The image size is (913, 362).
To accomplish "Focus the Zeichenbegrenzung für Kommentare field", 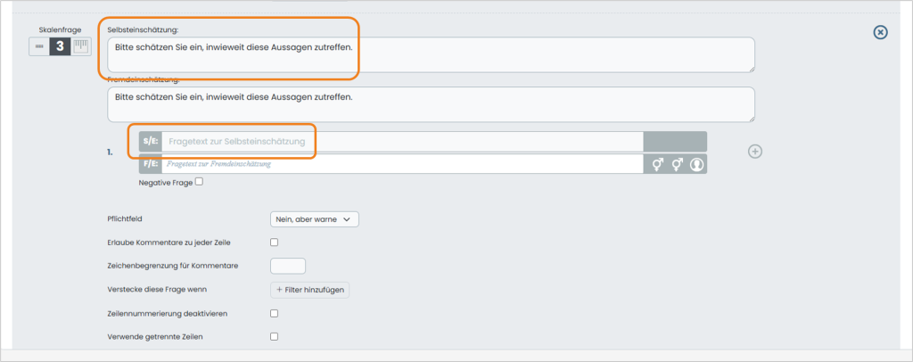I will (x=288, y=266).
